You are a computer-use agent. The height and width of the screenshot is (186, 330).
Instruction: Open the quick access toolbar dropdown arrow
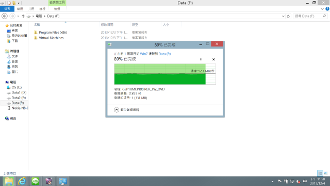[19, 3]
